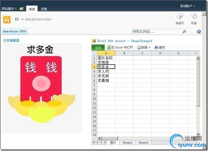Screen dimensions: 208x151
Task: Switch to the 图片 sheet tab
Action: (x=113, y=143)
